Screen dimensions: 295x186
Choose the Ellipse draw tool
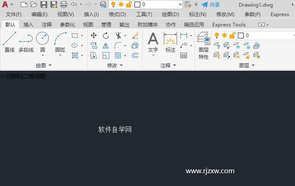75,45
